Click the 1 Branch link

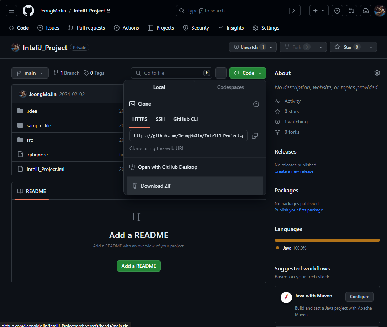point(67,73)
